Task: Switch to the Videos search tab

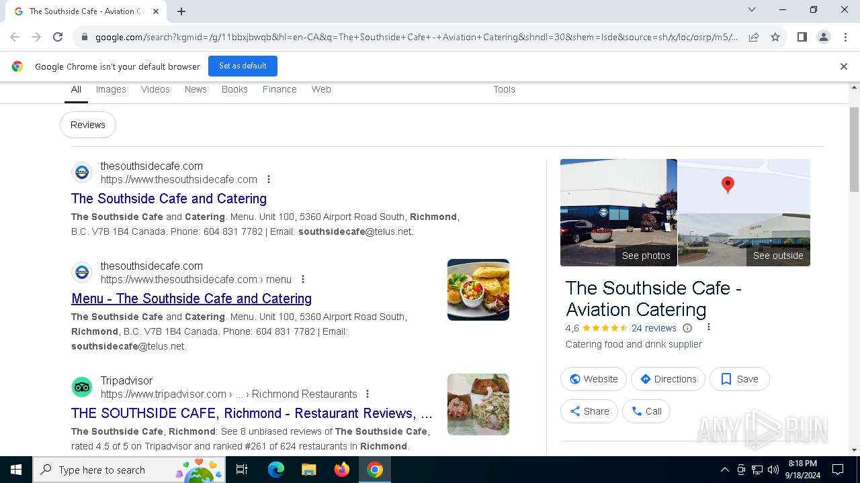Action: click(x=155, y=89)
